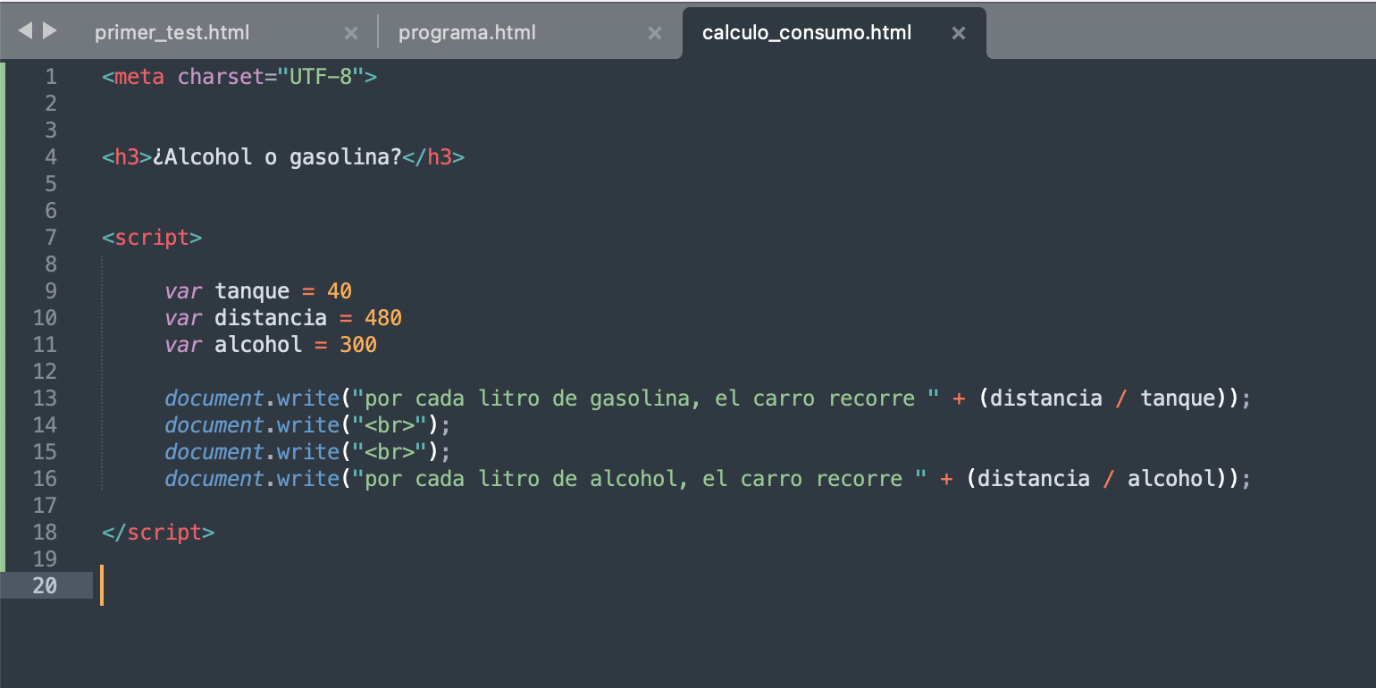Switch to the primer_test.html tab
The height and width of the screenshot is (688, 1376).
172,33
